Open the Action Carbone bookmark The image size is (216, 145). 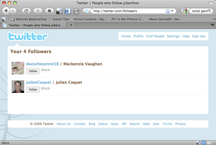click(x=90, y=19)
